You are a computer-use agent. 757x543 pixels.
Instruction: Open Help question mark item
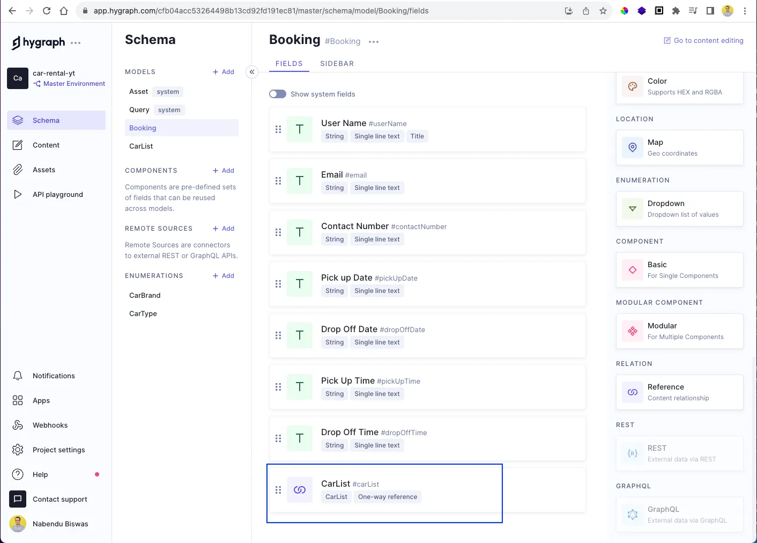[56, 474]
